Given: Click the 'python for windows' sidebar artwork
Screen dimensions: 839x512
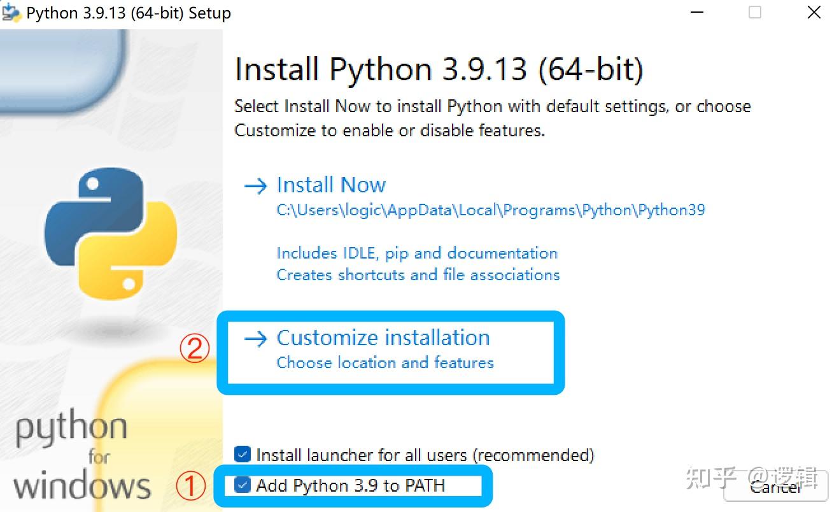Looking at the screenshot, I should tap(73, 455).
